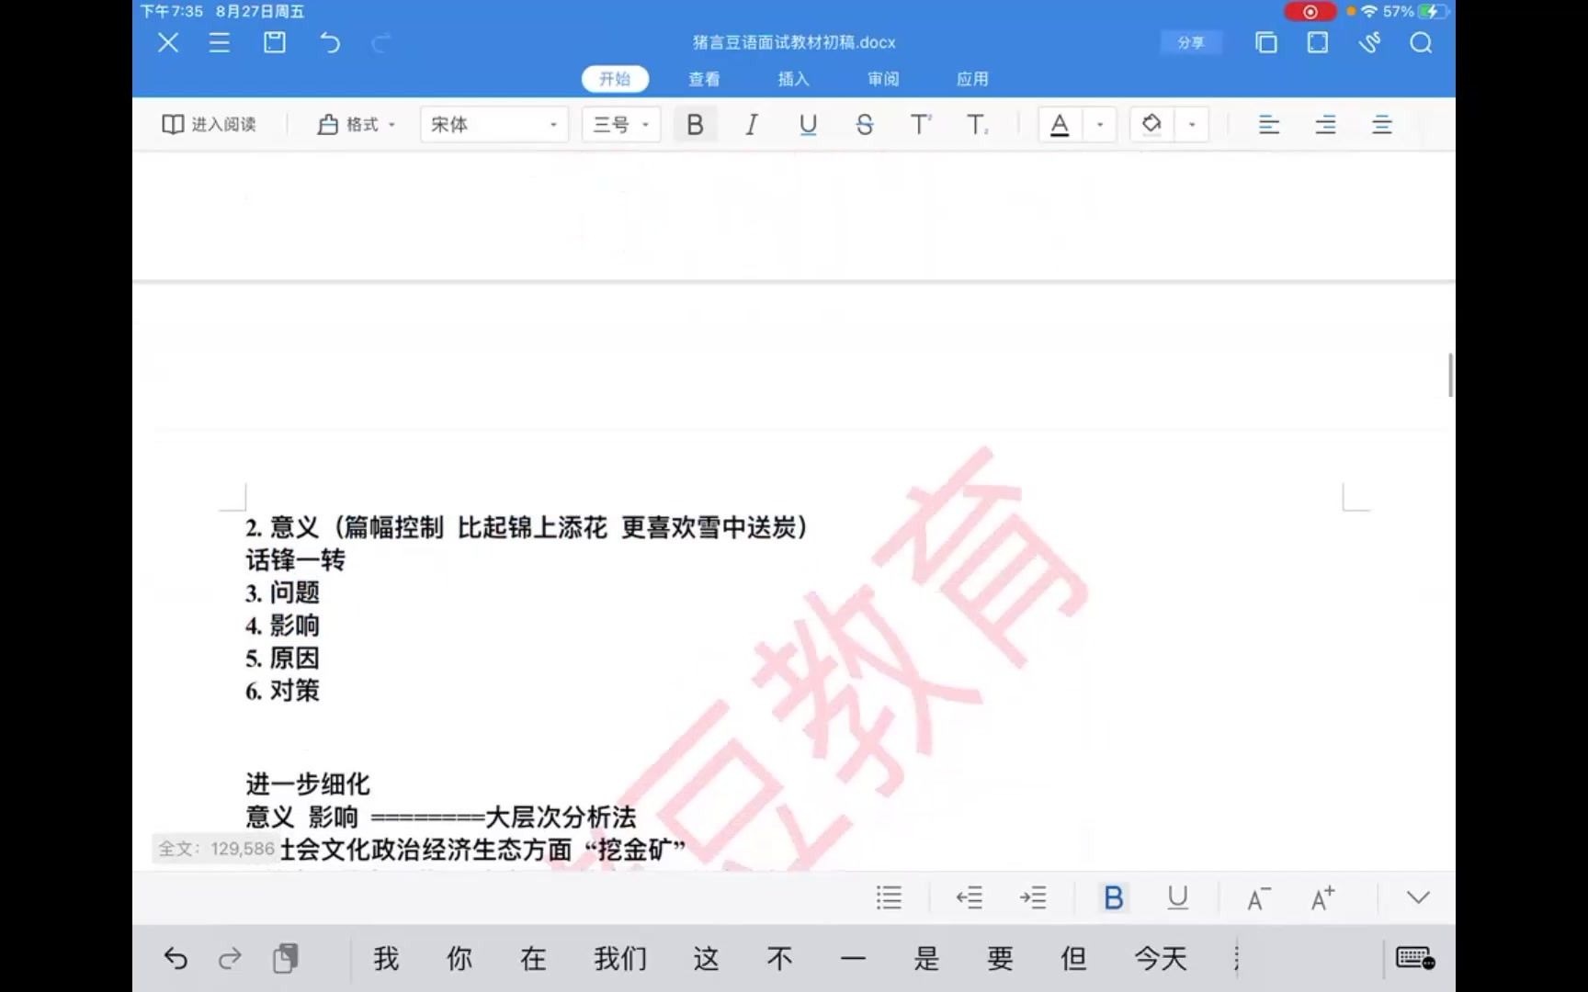This screenshot has height=992, width=1588.
Task: Click the 分享 share button
Action: pos(1191,42)
